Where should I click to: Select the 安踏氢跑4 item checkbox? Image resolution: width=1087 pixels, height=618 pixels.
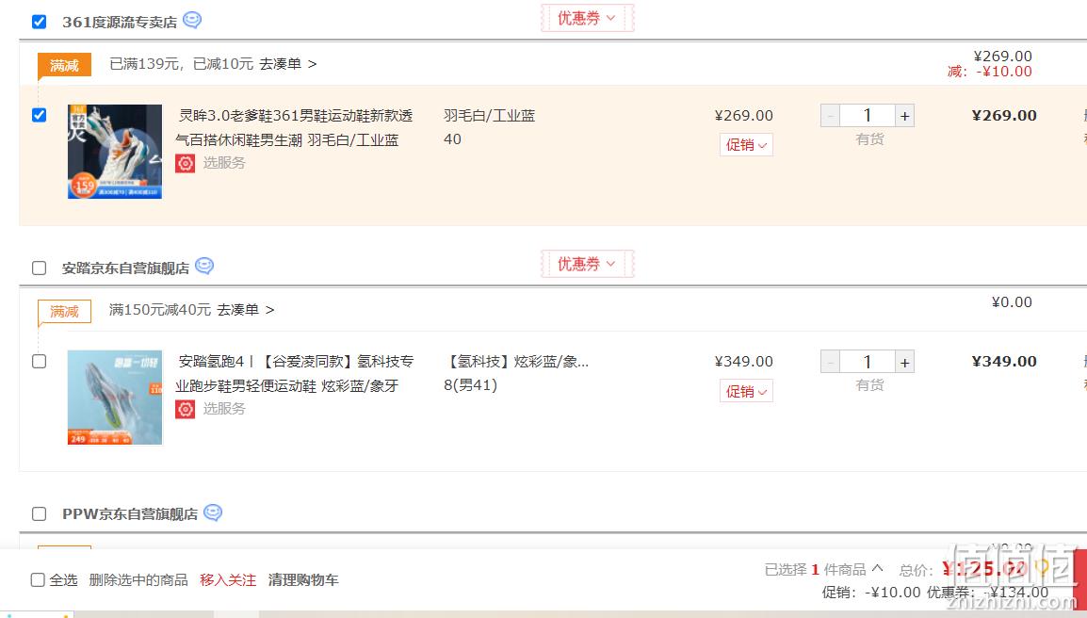tap(40, 362)
